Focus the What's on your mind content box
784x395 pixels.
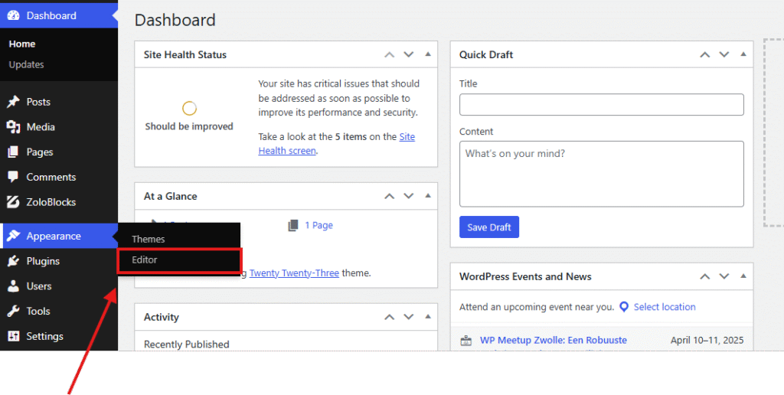click(x=602, y=174)
